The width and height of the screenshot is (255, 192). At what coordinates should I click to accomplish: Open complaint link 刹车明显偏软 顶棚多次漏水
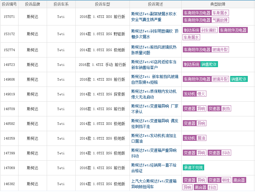(155, 34)
